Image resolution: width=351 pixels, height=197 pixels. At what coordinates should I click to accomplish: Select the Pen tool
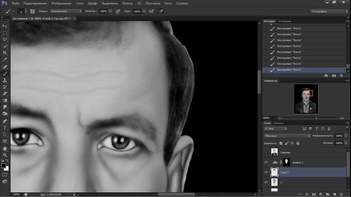(5, 121)
